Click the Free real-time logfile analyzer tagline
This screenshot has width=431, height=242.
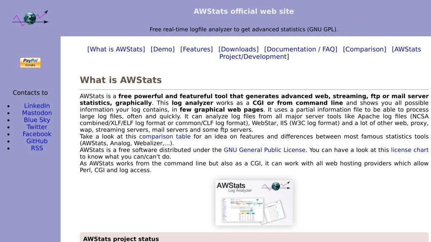[244, 29]
